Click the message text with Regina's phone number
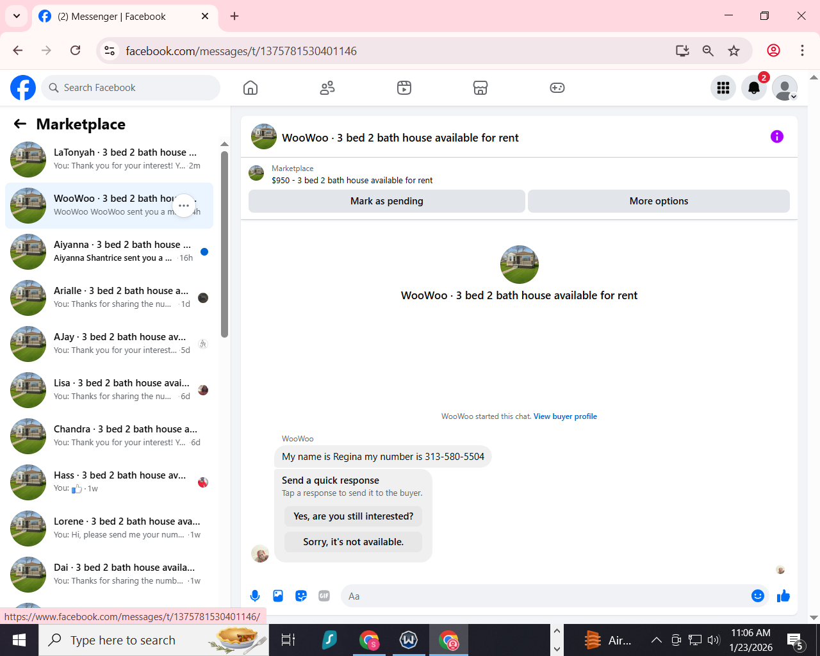The height and width of the screenshot is (656, 820). click(x=383, y=457)
